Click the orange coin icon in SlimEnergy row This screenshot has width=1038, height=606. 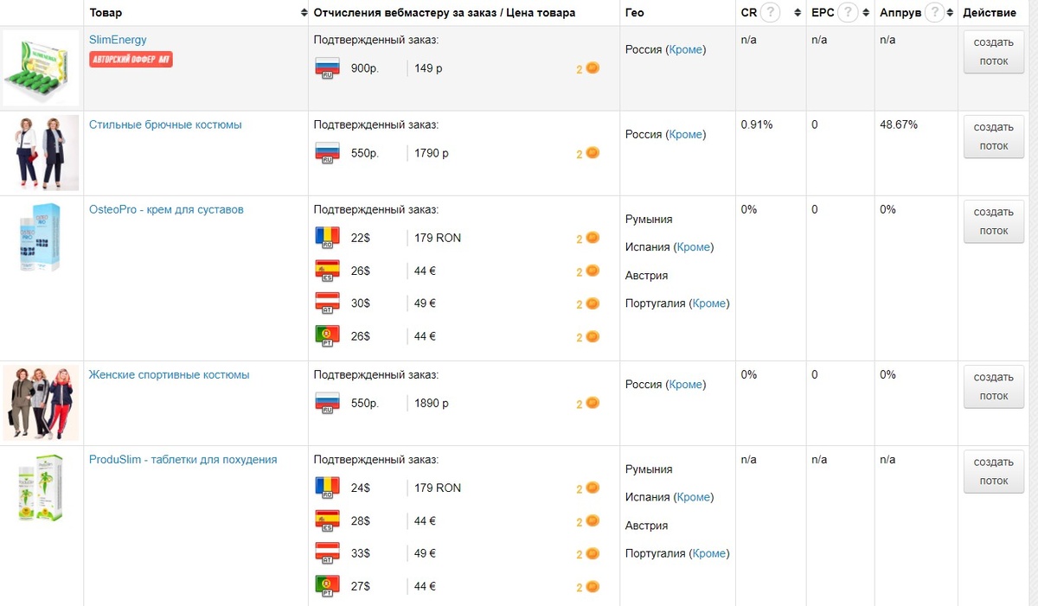point(593,68)
